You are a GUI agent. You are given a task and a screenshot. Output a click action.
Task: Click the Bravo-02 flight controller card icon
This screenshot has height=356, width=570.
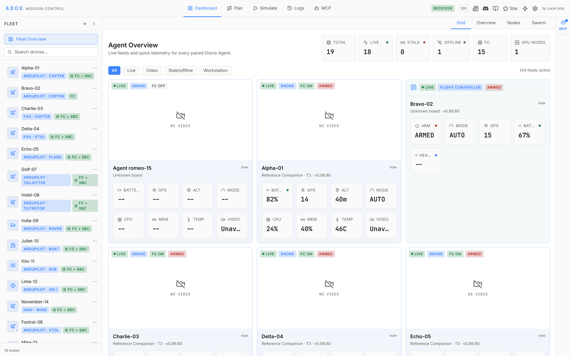pyautogui.click(x=414, y=87)
